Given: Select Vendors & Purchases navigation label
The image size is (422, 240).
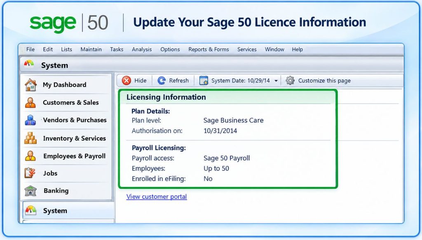Looking at the screenshot, I should (x=75, y=120).
